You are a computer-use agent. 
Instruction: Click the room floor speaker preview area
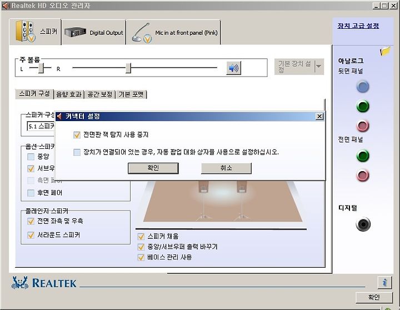point(222,202)
